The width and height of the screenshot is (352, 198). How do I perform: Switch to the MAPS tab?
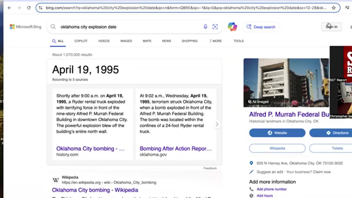147,41
